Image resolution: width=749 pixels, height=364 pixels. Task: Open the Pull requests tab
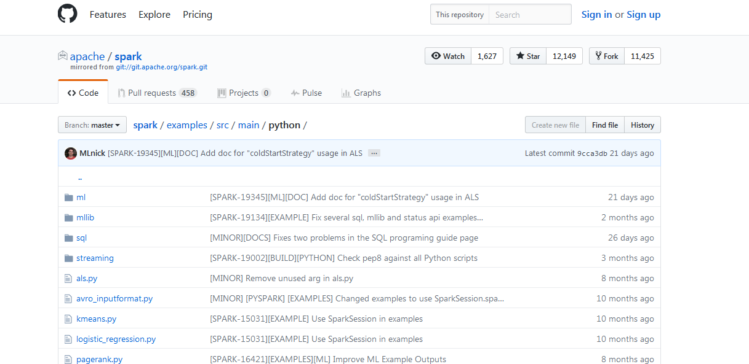157,93
